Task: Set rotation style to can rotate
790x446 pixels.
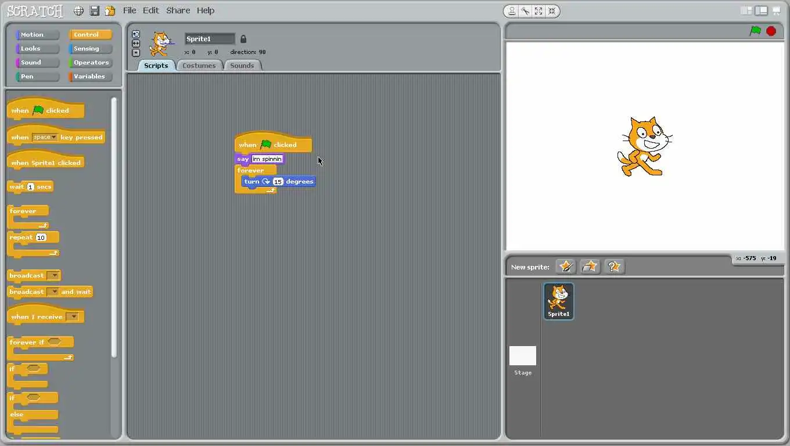Action: coord(136,34)
